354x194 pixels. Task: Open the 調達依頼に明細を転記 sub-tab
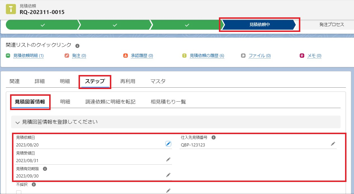pos(110,102)
